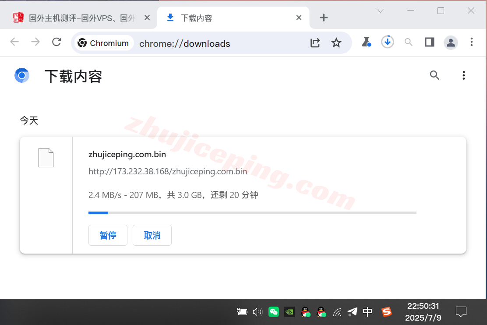Close the 下载内容 tab
This screenshot has height=325, width=487.
point(299,18)
